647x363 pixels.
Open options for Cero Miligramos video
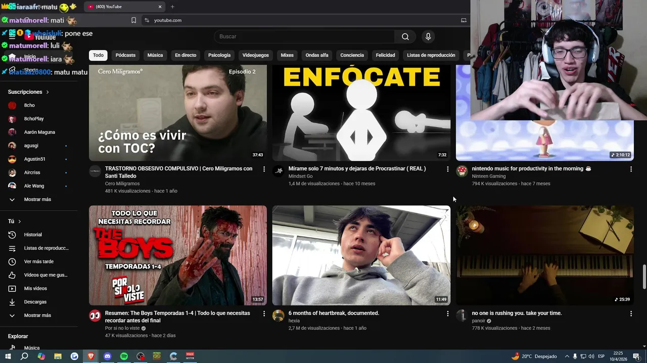(264, 169)
